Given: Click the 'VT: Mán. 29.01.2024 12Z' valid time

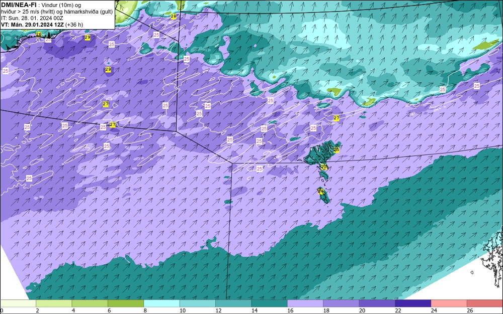Looking at the screenshot, I should [x=32, y=25].
